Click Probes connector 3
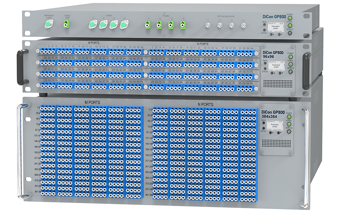344x215 pixels. tap(171, 25)
